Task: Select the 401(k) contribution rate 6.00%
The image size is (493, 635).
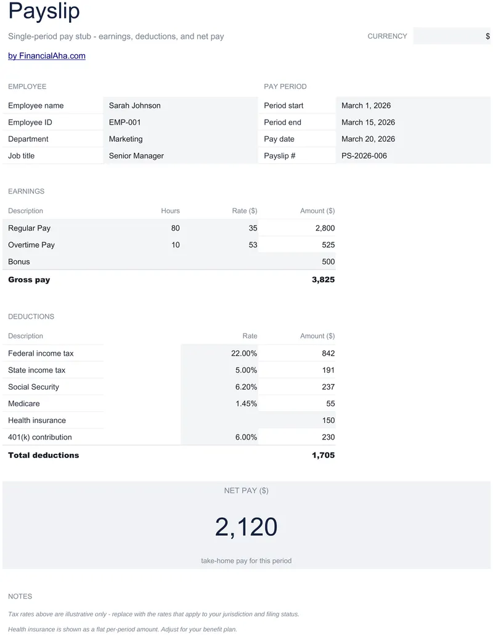Action: 219,437
